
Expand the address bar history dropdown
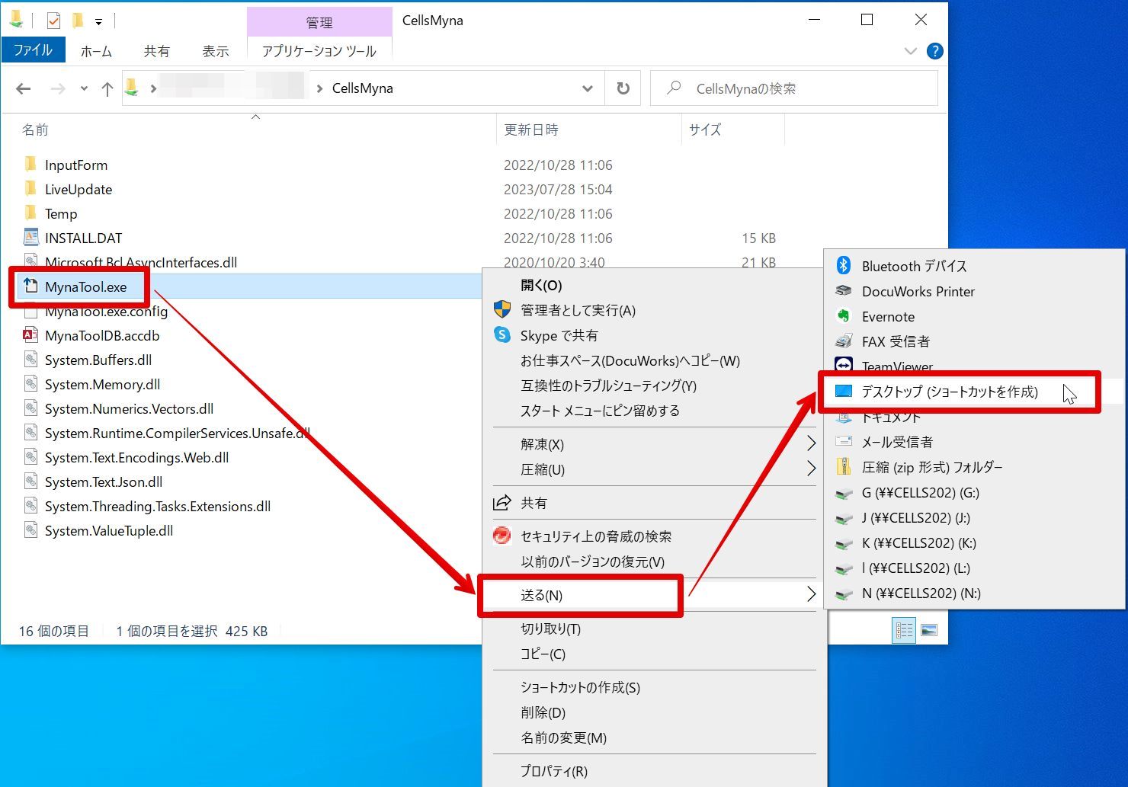coord(588,88)
